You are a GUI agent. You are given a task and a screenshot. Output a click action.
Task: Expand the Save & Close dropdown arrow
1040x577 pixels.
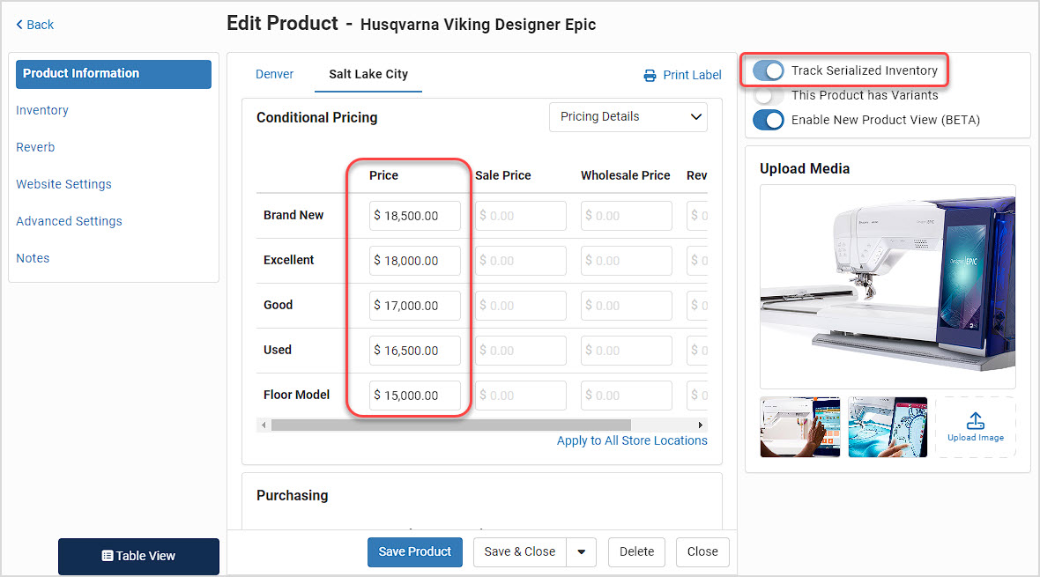[x=582, y=551]
